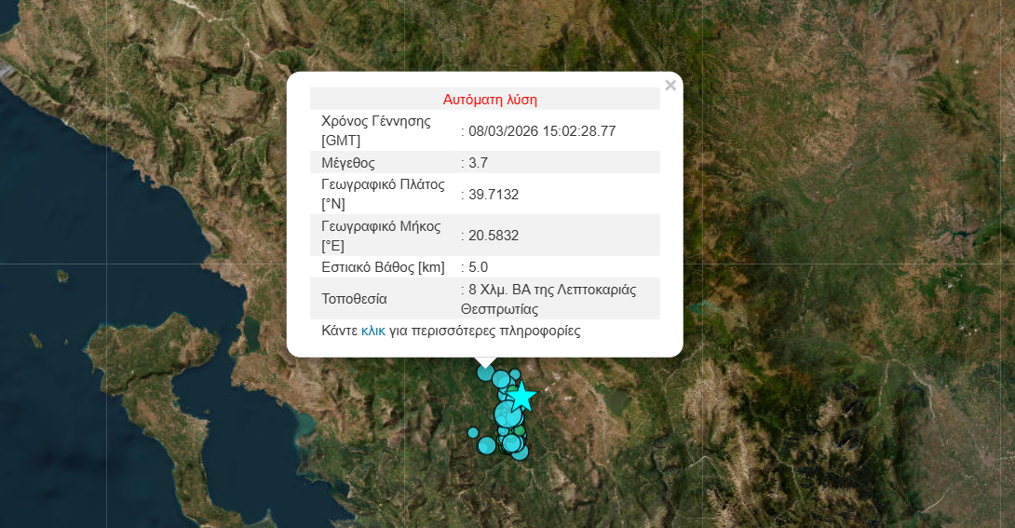Close the earthquake info popup
This screenshot has width=1015, height=528.
(x=670, y=86)
